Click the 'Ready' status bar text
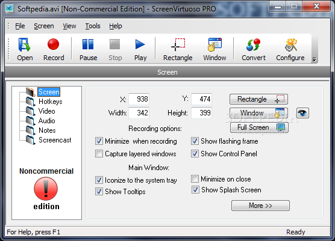Screen dimensions: 335x241 pos(296,232)
